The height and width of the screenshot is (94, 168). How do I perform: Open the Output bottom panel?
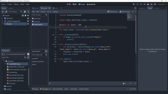pos(35,89)
